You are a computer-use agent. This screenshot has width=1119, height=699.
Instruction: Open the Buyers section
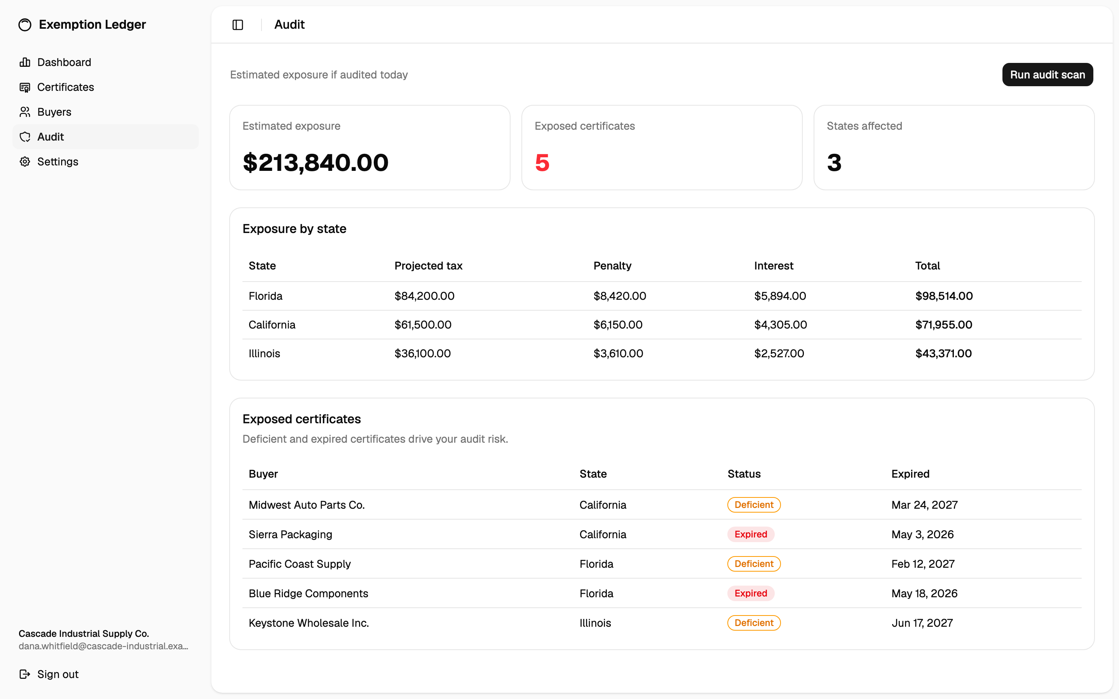pyautogui.click(x=105, y=112)
